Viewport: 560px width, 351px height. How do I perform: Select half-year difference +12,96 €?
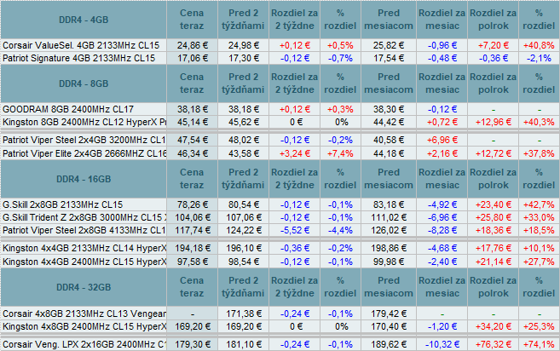coord(494,122)
